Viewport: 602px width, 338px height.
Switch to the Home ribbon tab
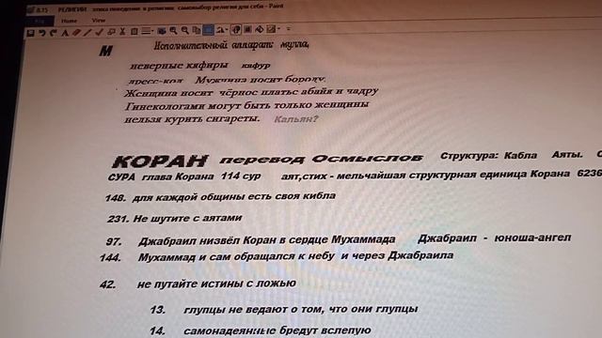click(x=69, y=21)
